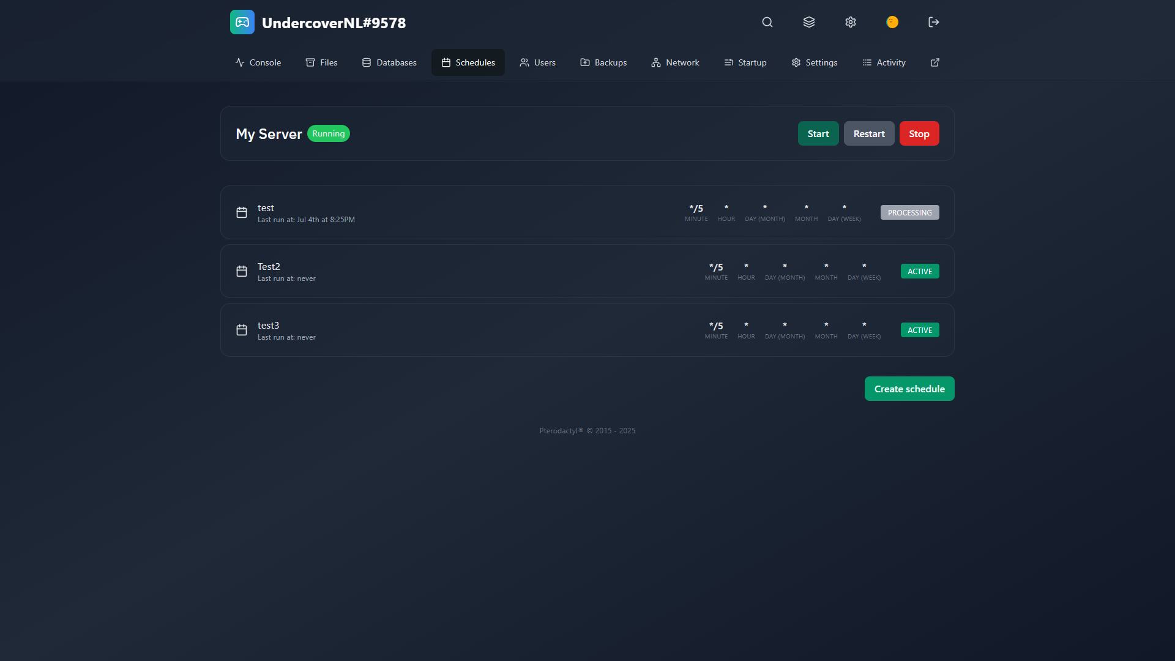This screenshot has width=1175, height=661.
Task: Click calendar icon beside Test2 schedule
Action: tap(242, 271)
